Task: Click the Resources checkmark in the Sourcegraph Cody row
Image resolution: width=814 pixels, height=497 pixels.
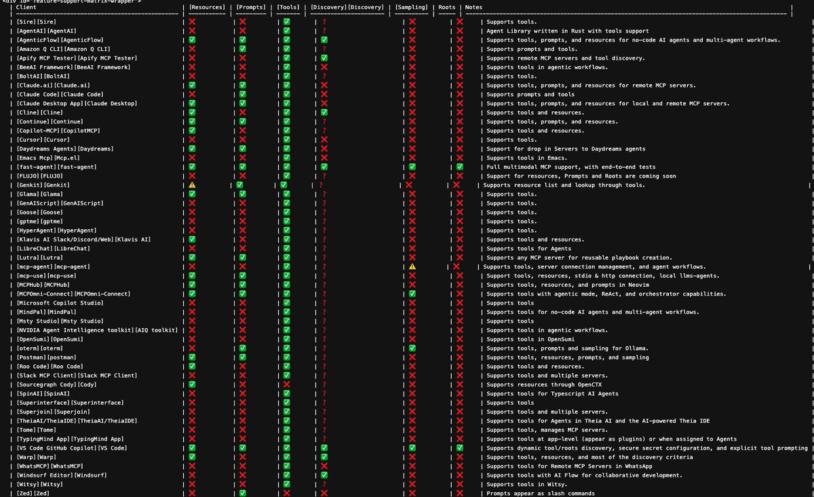Action: tap(192, 384)
